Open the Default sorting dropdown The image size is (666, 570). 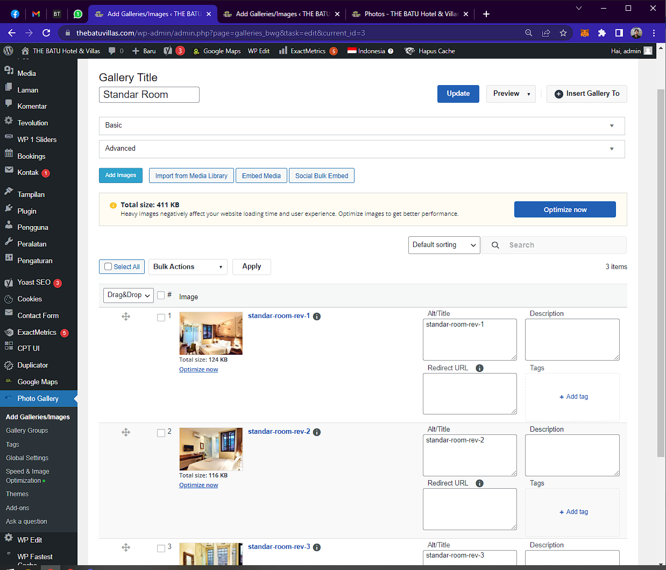pos(444,245)
